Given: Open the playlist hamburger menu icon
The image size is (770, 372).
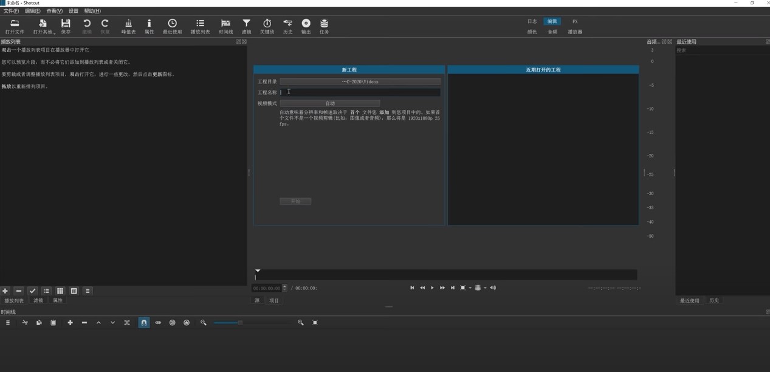Looking at the screenshot, I should click(x=88, y=291).
